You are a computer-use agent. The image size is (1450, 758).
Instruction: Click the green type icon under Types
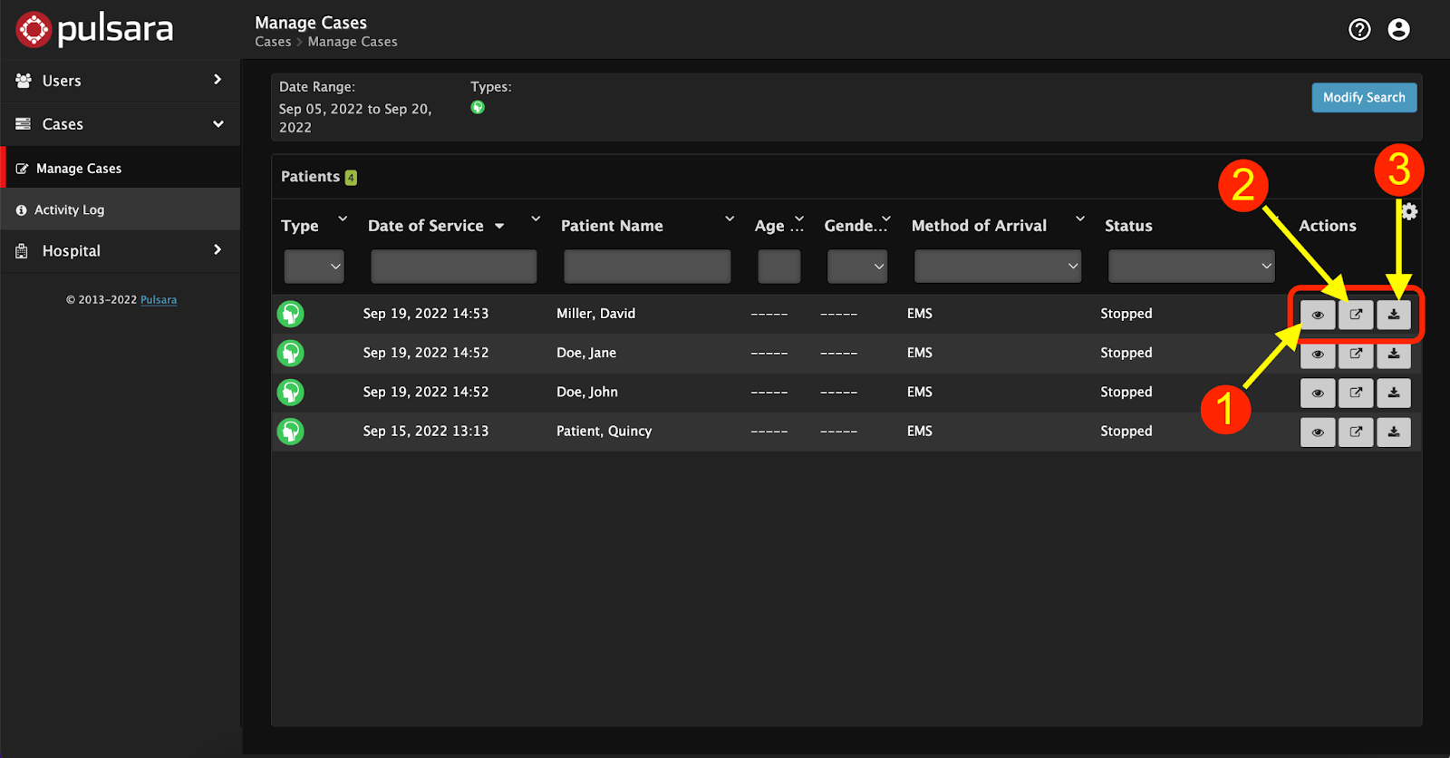pos(478,107)
